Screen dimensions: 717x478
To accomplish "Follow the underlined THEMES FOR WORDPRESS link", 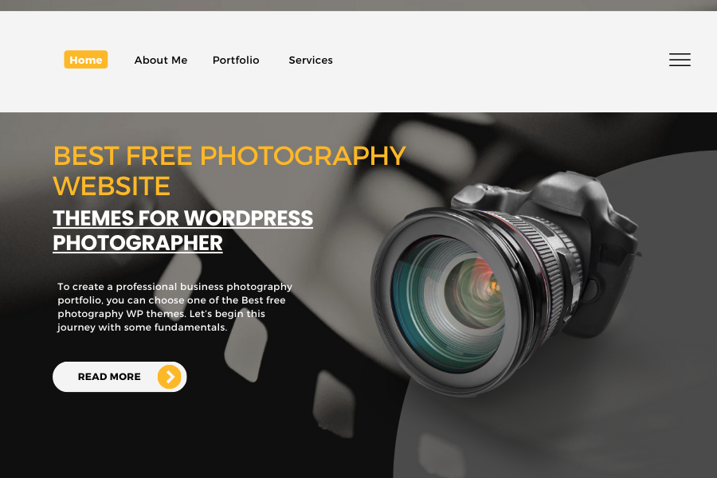I will 183,218.
